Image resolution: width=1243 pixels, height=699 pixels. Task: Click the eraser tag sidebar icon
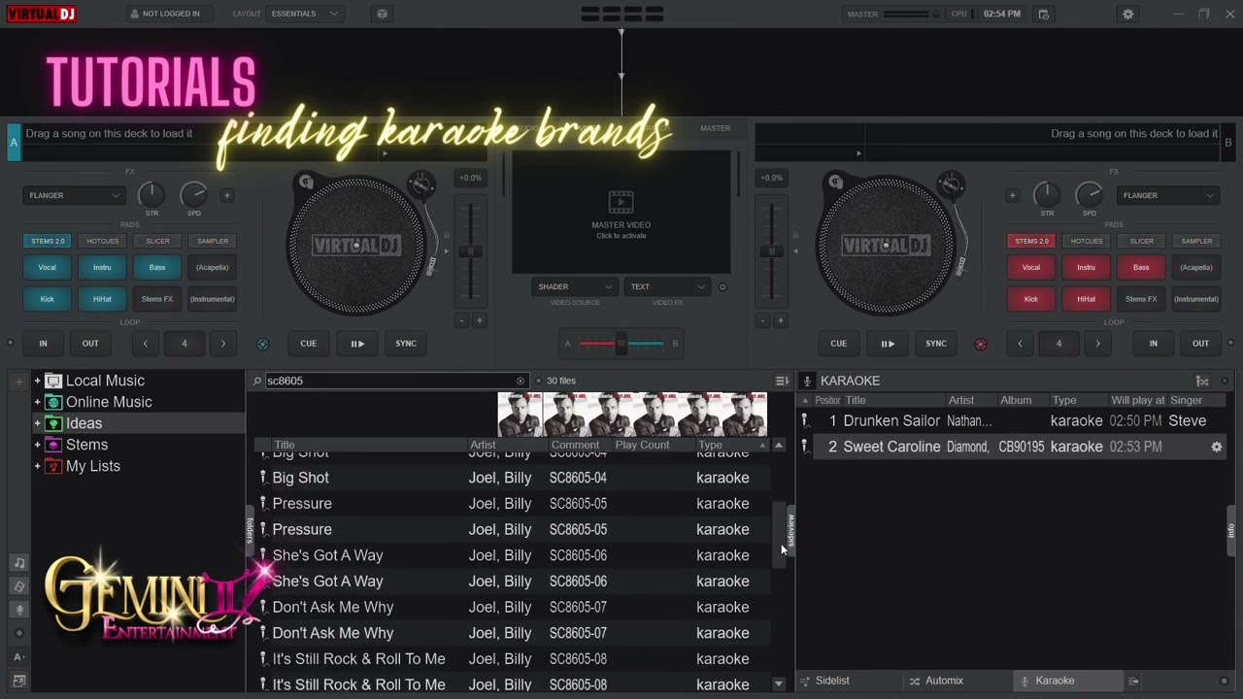point(19,586)
